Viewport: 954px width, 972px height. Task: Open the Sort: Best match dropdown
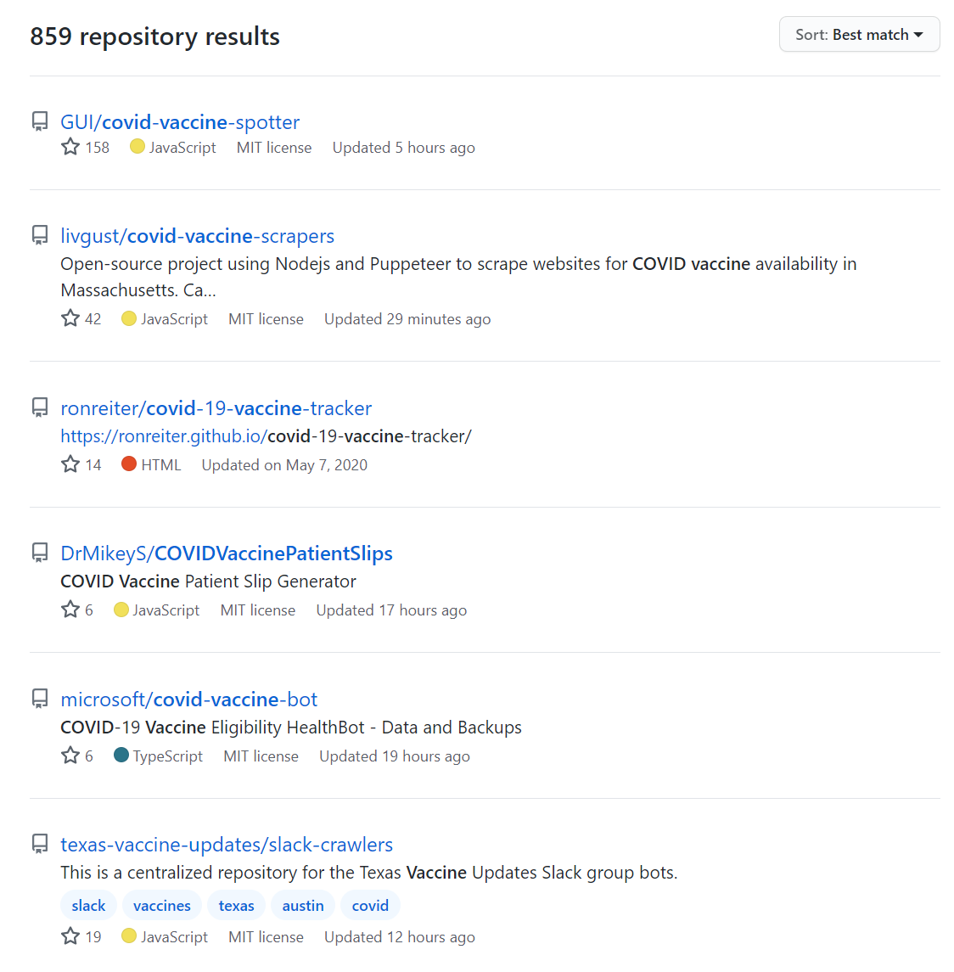[859, 35]
